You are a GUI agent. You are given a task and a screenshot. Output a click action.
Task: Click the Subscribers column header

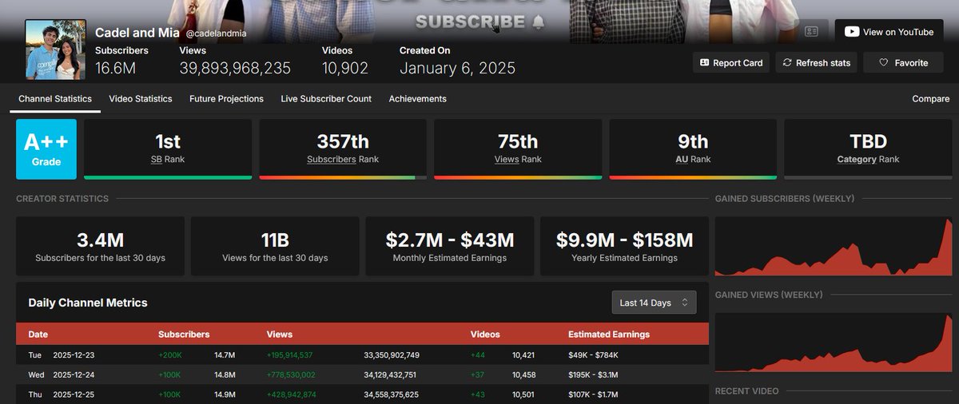pyautogui.click(x=184, y=335)
